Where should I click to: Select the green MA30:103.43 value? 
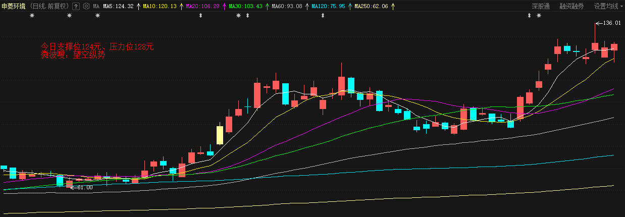coord(245,7)
